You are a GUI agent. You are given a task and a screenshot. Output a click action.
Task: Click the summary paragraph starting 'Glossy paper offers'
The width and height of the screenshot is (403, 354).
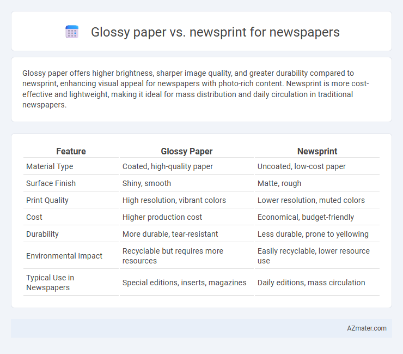coord(196,89)
